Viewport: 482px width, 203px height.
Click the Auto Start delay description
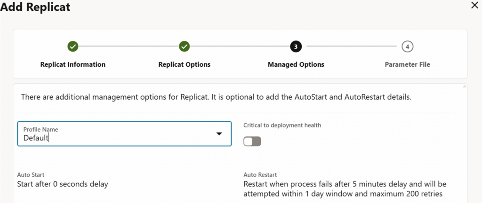coord(63,184)
